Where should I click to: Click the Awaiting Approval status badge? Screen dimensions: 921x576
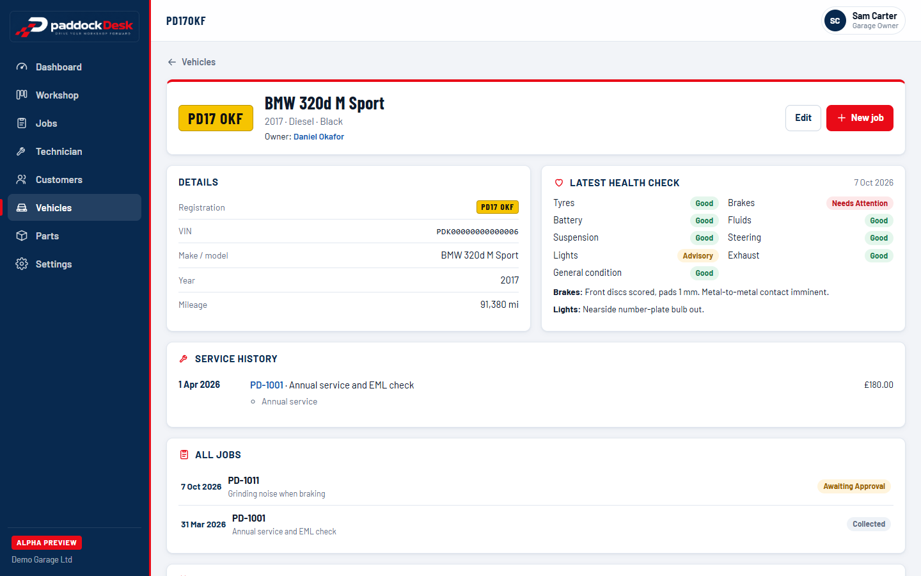click(x=854, y=486)
